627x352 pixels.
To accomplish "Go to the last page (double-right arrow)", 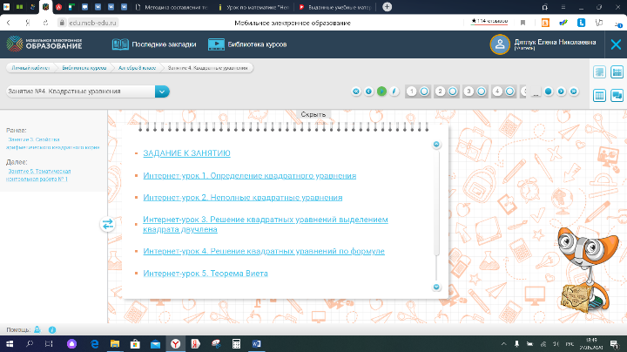I will coord(573,91).
